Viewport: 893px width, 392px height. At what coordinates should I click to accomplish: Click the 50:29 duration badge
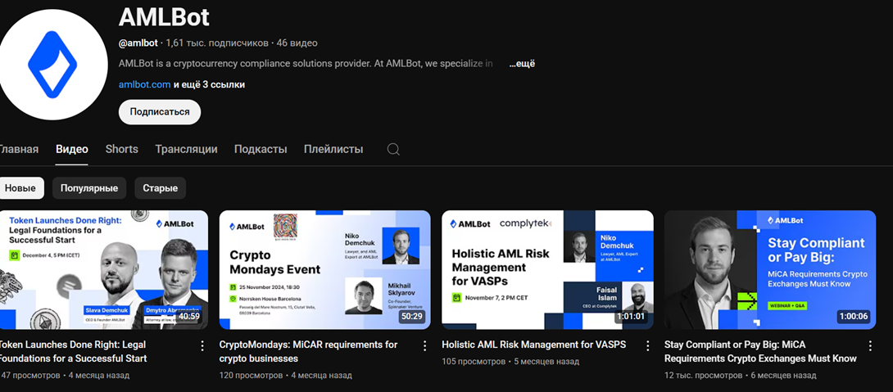[412, 316]
